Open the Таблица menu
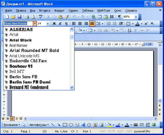This screenshot has height=135, width=164. tap(88, 11)
